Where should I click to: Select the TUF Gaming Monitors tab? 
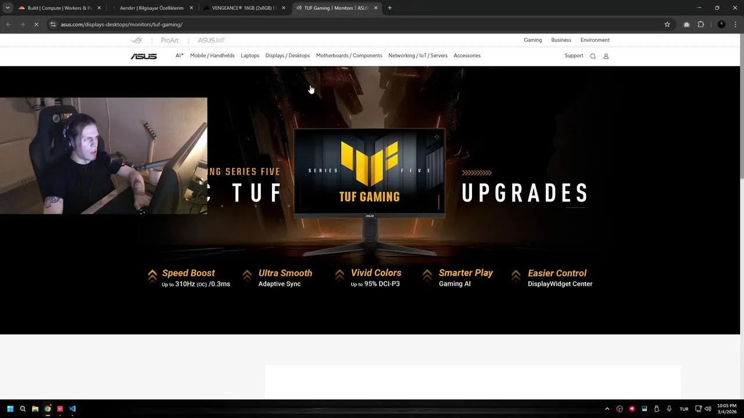(x=336, y=8)
